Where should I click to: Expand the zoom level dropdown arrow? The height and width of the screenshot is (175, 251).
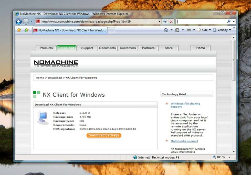[x=229, y=157]
